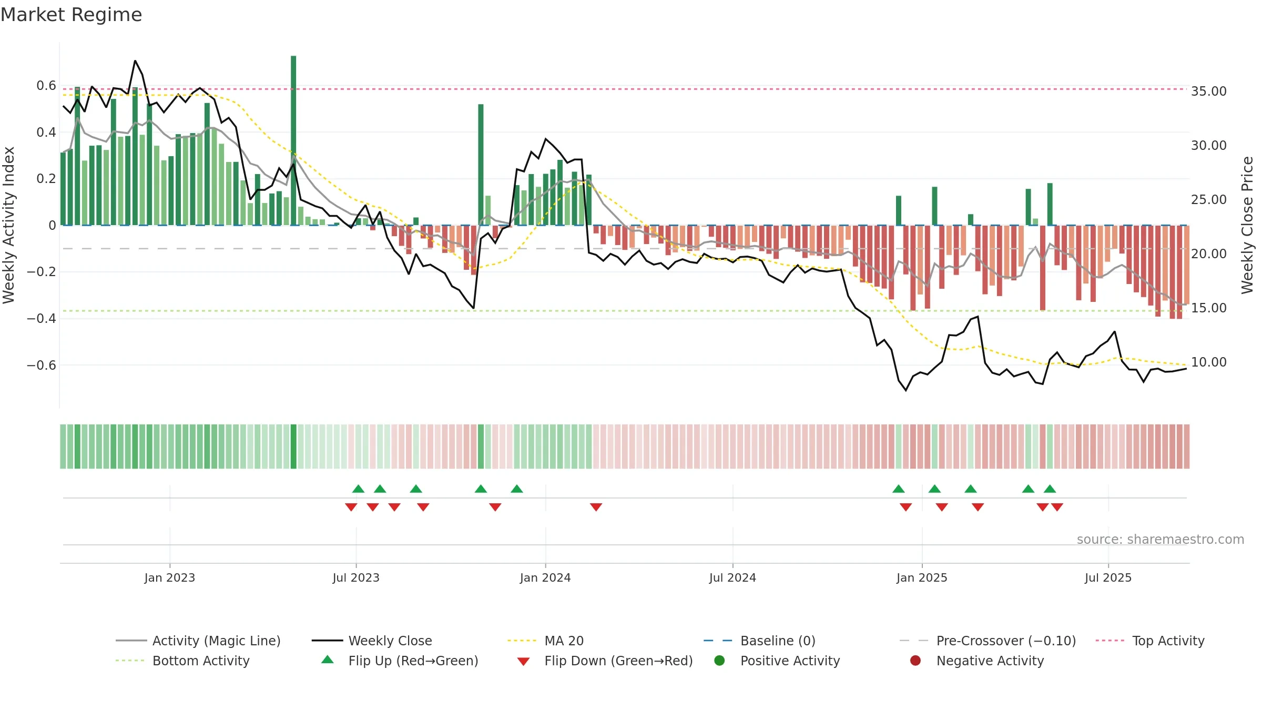Click the −0.4 activity index tick label
The width and height of the screenshot is (1262, 710).
[x=42, y=319]
